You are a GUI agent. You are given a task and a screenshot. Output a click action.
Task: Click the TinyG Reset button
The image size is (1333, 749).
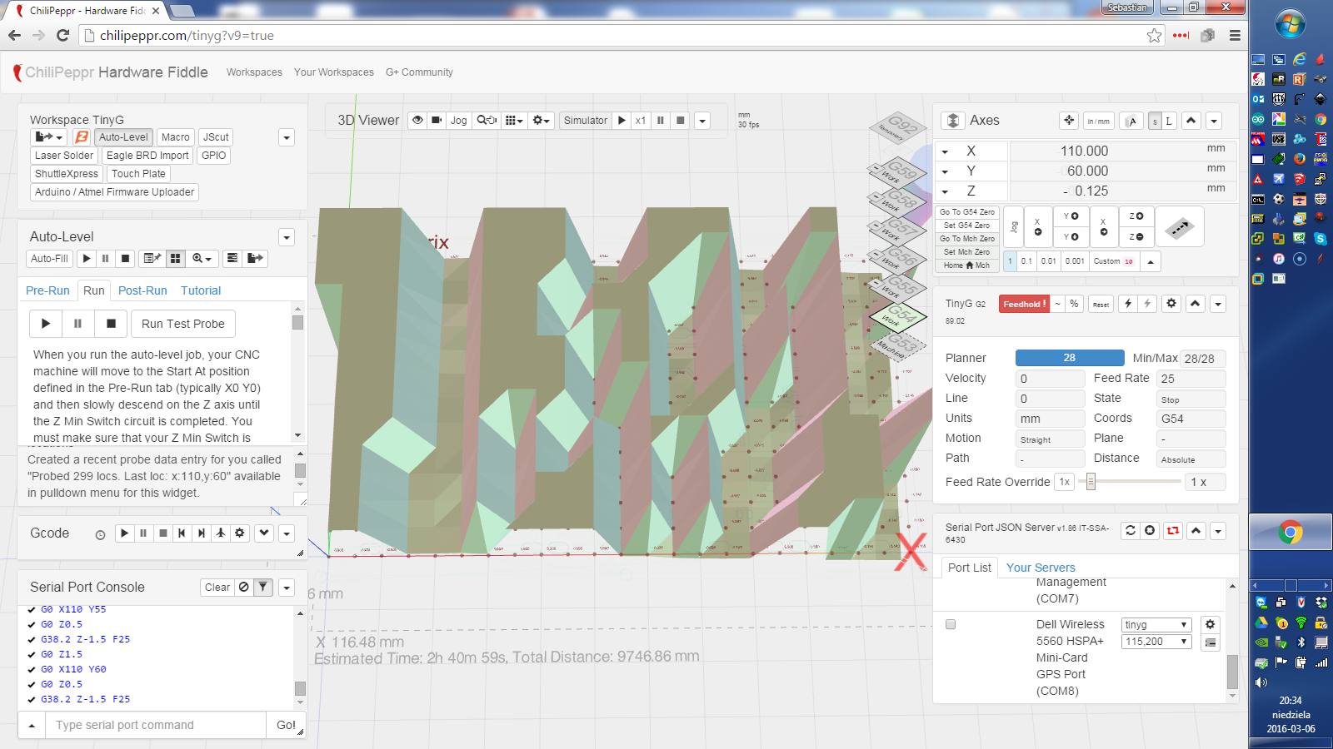click(1101, 305)
